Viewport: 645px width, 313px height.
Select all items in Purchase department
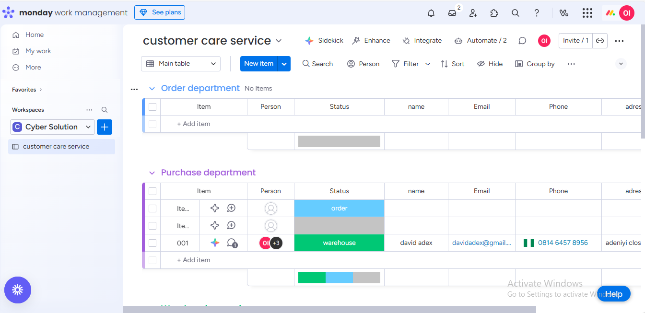[152, 191]
